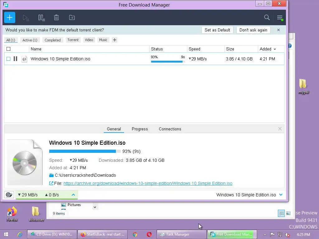Close the download details panel
Image resolution: width=319 pixels, height=239 pixels.
pos(280,129)
